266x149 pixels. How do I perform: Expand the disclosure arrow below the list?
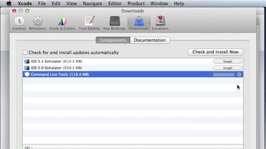(x=27, y=148)
